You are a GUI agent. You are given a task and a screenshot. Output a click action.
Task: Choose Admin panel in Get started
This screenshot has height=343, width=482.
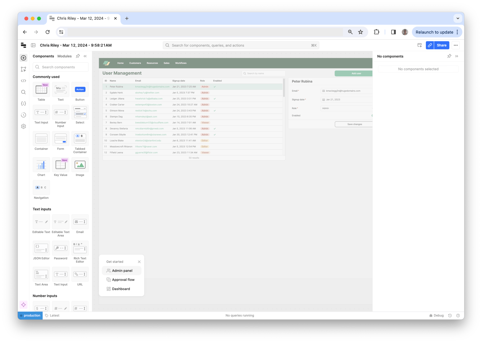click(122, 271)
